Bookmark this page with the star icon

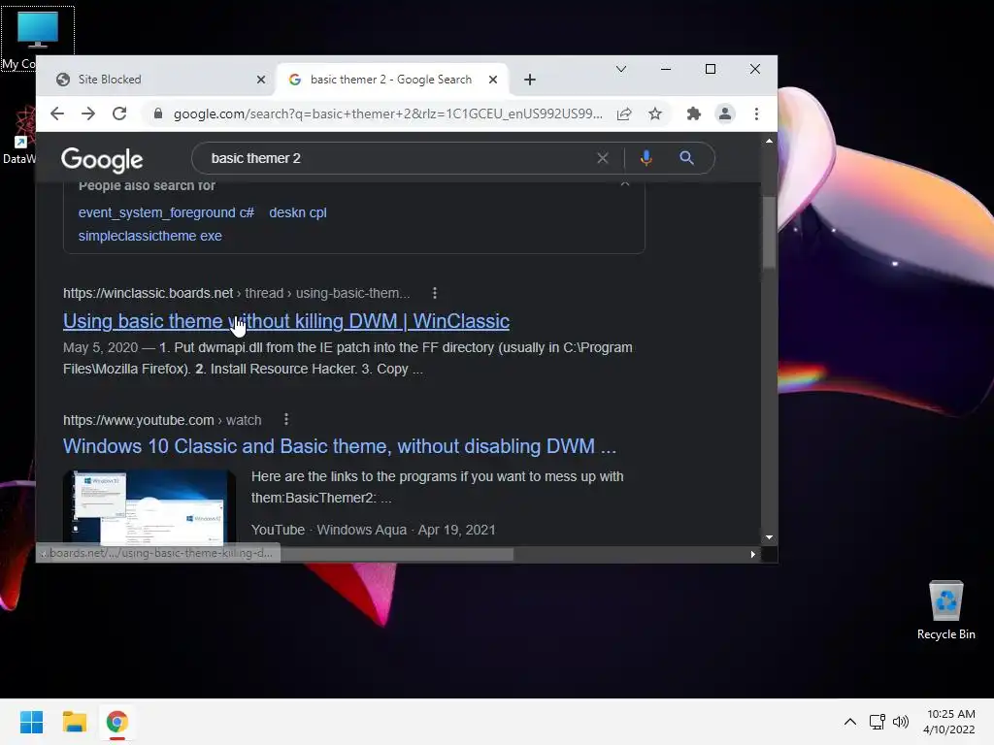pyautogui.click(x=655, y=114)
